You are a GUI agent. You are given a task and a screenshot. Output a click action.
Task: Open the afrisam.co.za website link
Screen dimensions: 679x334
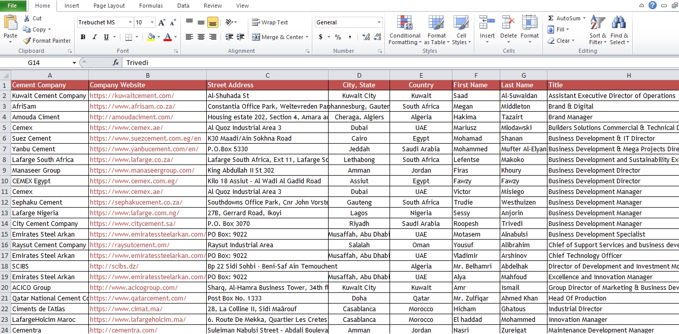tap(133, 106)
